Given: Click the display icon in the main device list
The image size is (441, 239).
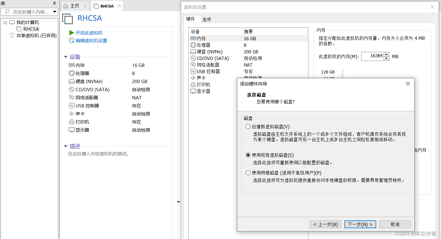Looking at the screenshot, I should (x=71, y=130).
